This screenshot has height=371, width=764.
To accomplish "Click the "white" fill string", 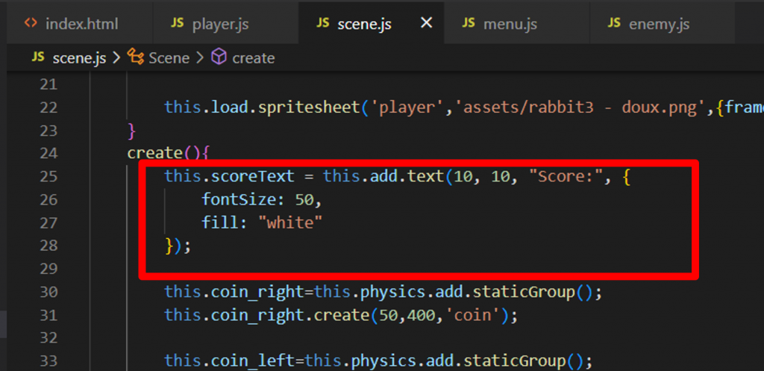I will tap(290, 222).
